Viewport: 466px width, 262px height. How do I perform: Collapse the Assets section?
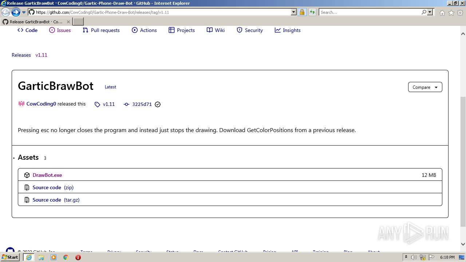[x=28, y=157]
